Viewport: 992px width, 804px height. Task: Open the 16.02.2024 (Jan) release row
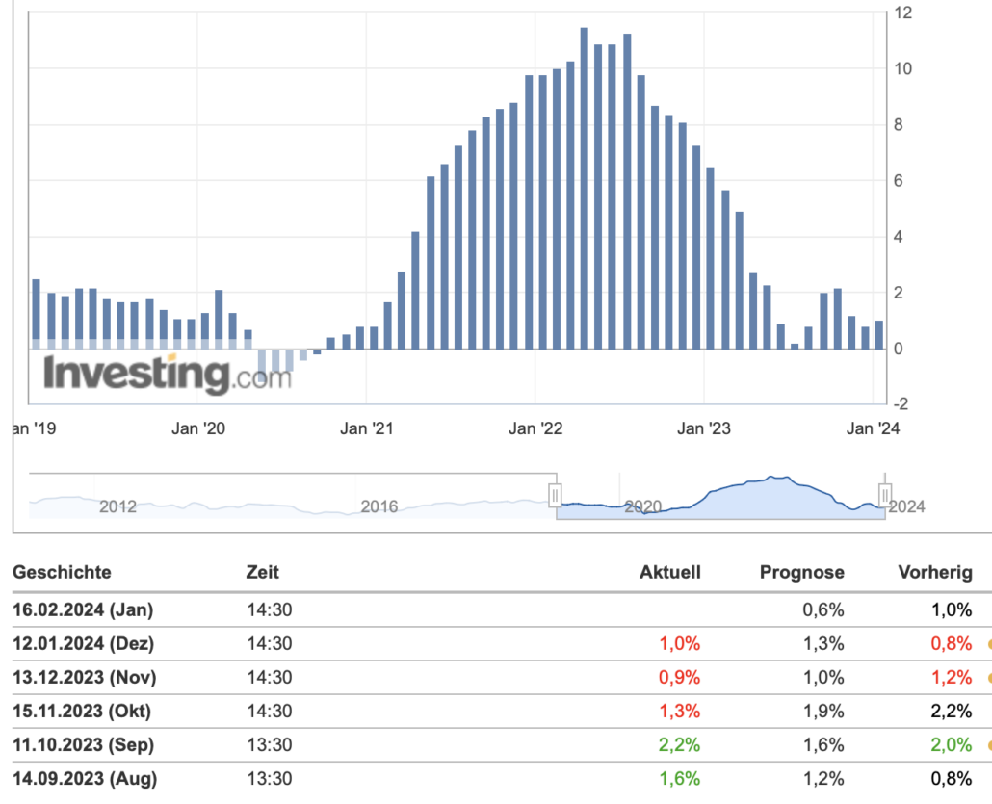(x=83, y=609)
